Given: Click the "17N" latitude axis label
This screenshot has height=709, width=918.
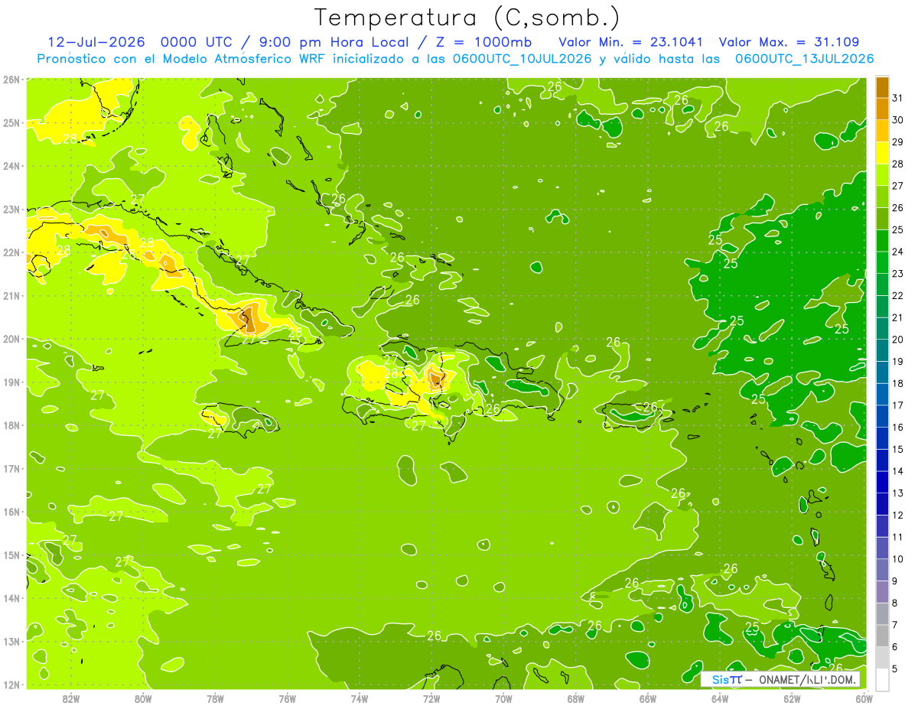Looking at the screenshot, I should point(11,469).
